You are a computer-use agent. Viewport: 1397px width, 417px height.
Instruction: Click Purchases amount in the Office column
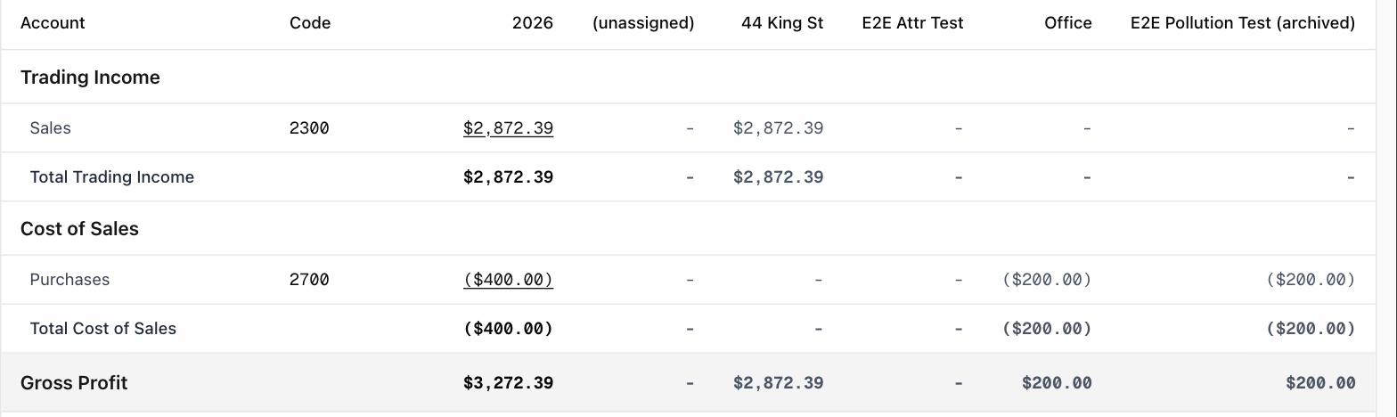coord(1047,280)
